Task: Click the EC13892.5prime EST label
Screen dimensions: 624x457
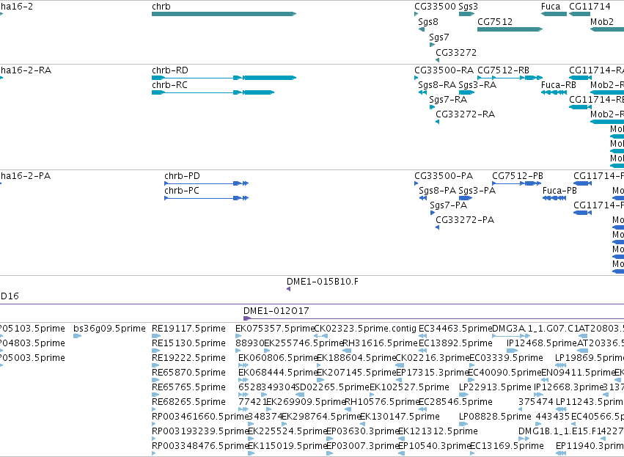Action: click(x=455, y=343)
